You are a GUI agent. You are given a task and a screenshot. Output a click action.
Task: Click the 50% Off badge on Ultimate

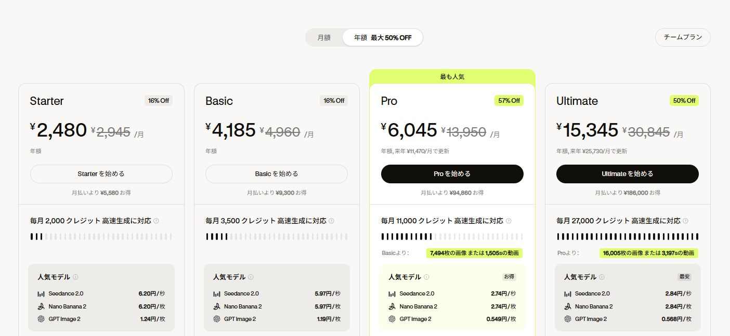click(684, 101)
